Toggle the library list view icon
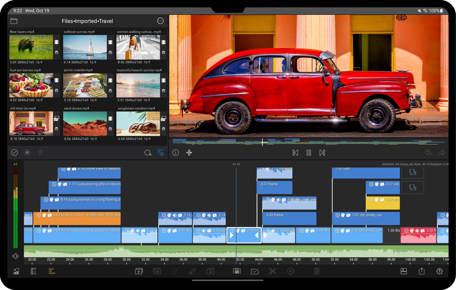 pos(160,153)
